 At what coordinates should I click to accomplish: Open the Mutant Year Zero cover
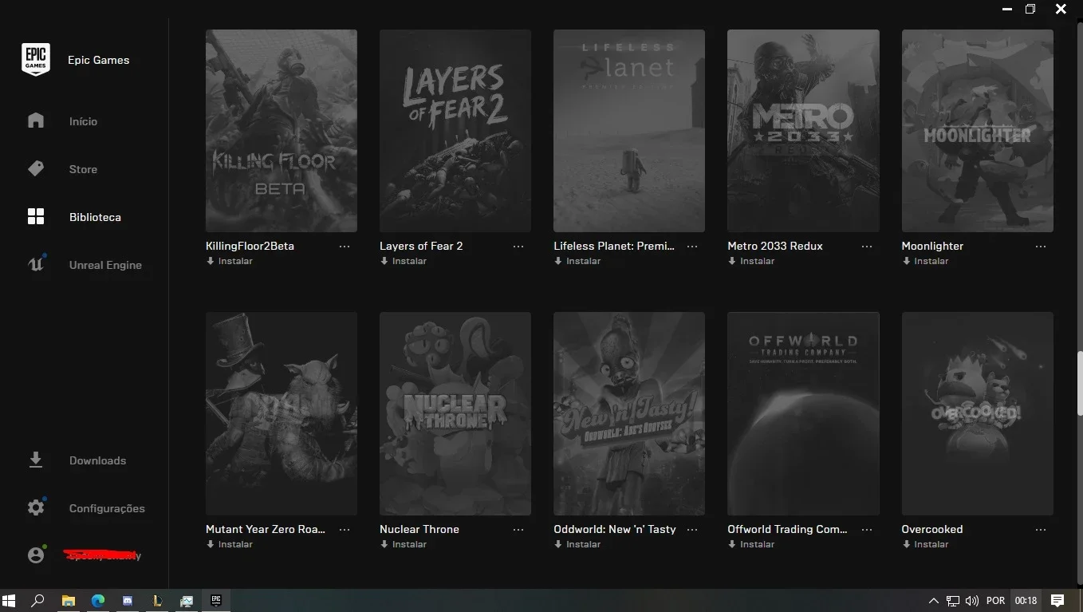pyautogui.click(x=282, y=413)
